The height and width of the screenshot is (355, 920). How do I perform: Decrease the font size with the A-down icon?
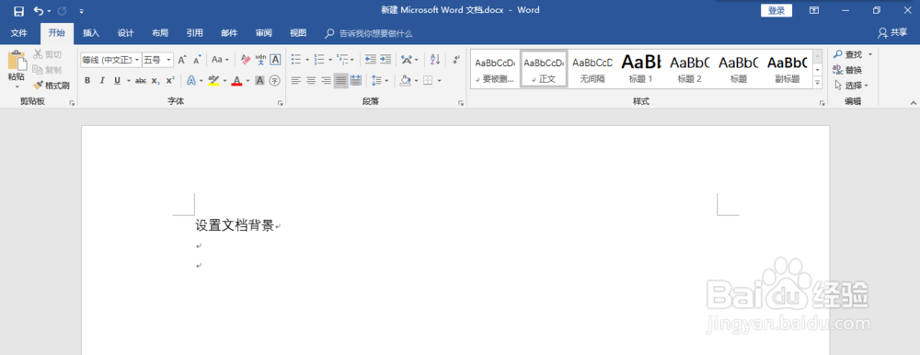click(x=197, y=59)
